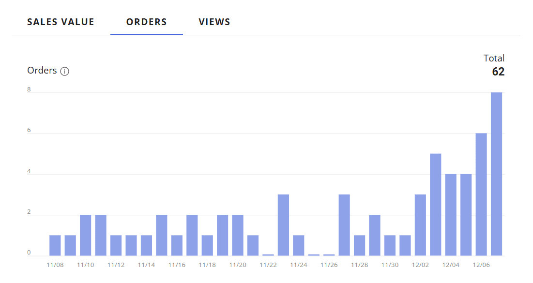Select the 11/23 bar in the chart
Viewport: 533px width, 283px height.
pyautogui.click(x=283, y=225)
